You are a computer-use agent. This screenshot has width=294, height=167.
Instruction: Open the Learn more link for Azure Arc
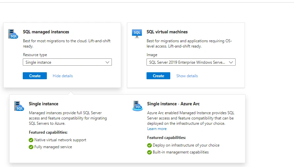[157, 129]
